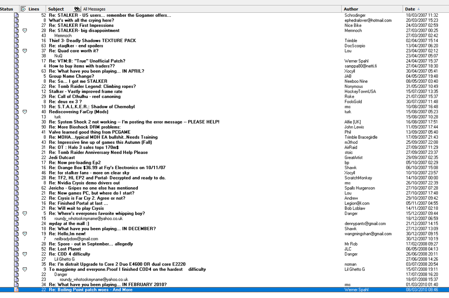
Task: Sort by the Date column header
Action: pyautogui.click(x=410, y=9)
